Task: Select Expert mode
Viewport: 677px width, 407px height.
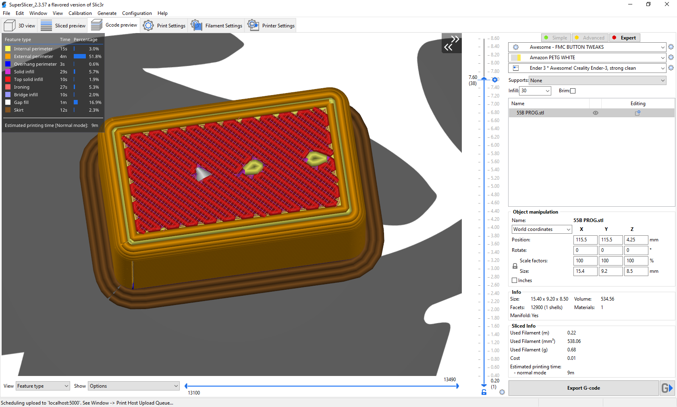Action: click(625, 37)
